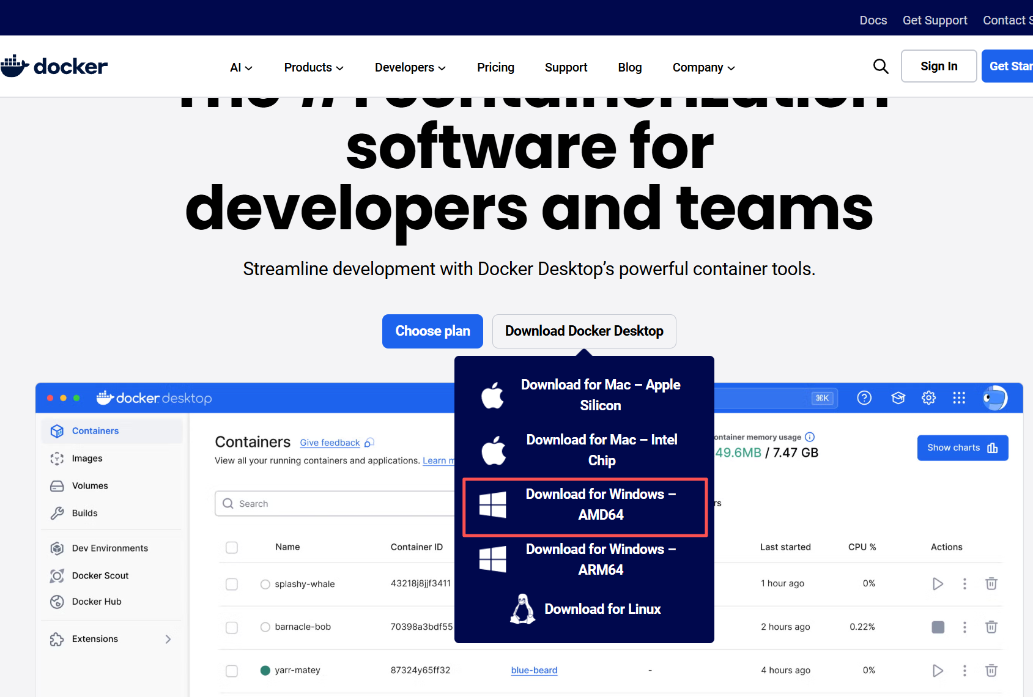Select Download for Windows – AMD64
Viewport: 1033px width, 697px height.
pos(585,507)
